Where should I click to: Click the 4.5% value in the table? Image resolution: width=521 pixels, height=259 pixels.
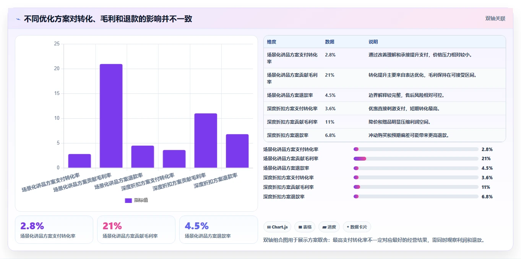pyautogui.click(x=330, y=95)
